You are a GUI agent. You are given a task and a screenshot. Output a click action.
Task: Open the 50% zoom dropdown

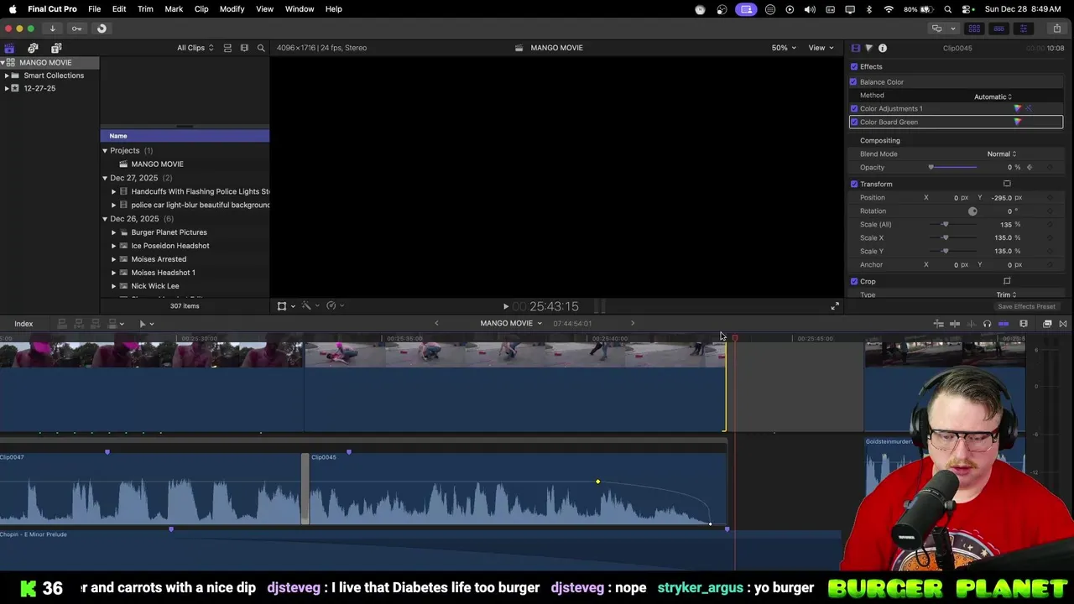click(784, 48)
